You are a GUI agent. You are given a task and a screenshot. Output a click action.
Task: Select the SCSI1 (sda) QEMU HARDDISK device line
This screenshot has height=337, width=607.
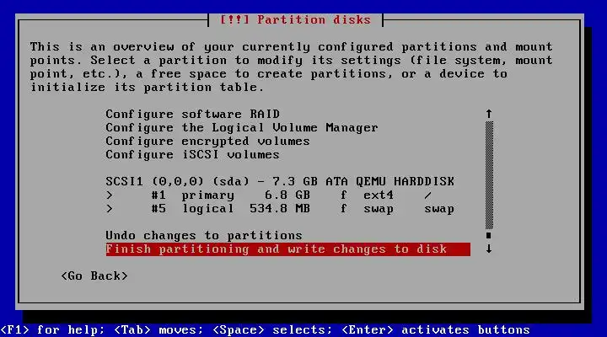click(x=280, y=181)
